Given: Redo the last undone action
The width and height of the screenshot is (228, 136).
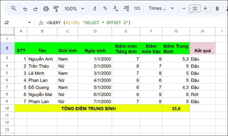Looking at the screenshot, I should [x=35, y=9].
